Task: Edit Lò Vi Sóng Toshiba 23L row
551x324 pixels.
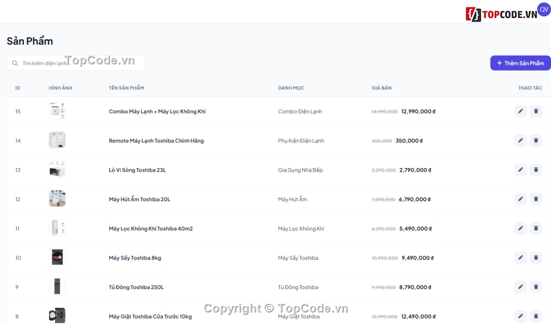Action: coord(520,170)
